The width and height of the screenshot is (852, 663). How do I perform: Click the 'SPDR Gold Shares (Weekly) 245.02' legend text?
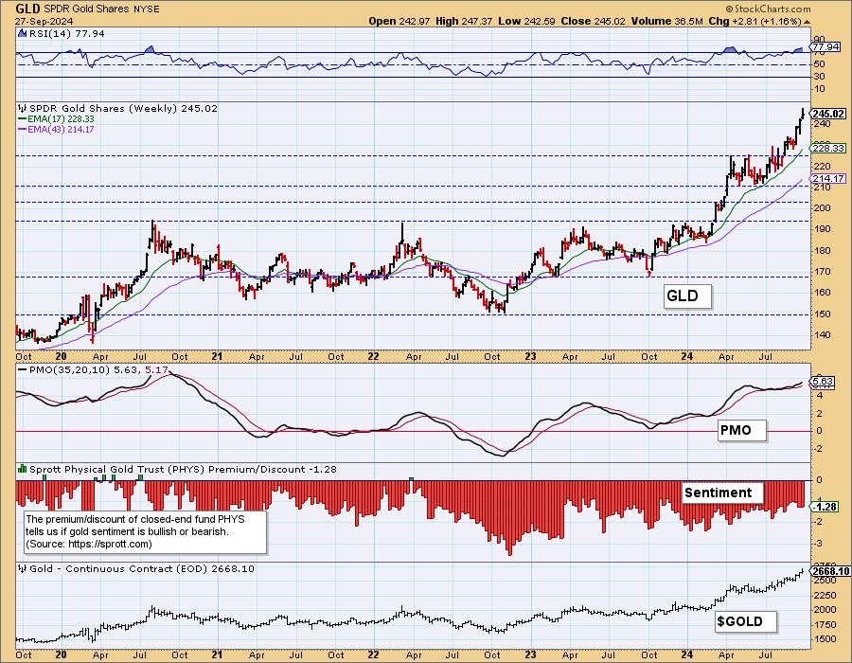tap(123, 108)
